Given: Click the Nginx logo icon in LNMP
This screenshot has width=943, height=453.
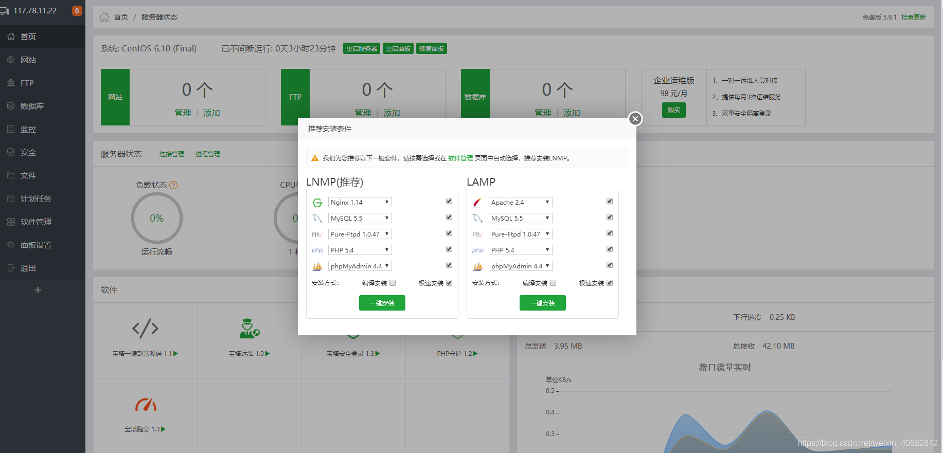Looking at the screenshot, I should point(317,203).
